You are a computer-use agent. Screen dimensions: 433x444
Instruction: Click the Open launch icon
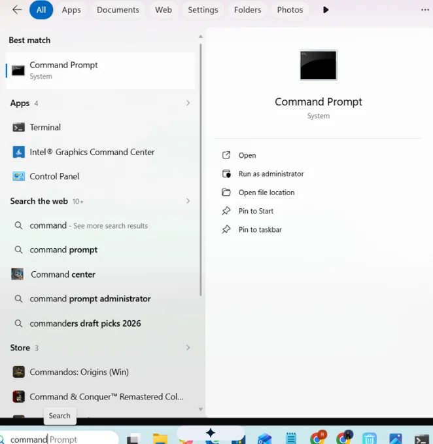tap(226, 155)
